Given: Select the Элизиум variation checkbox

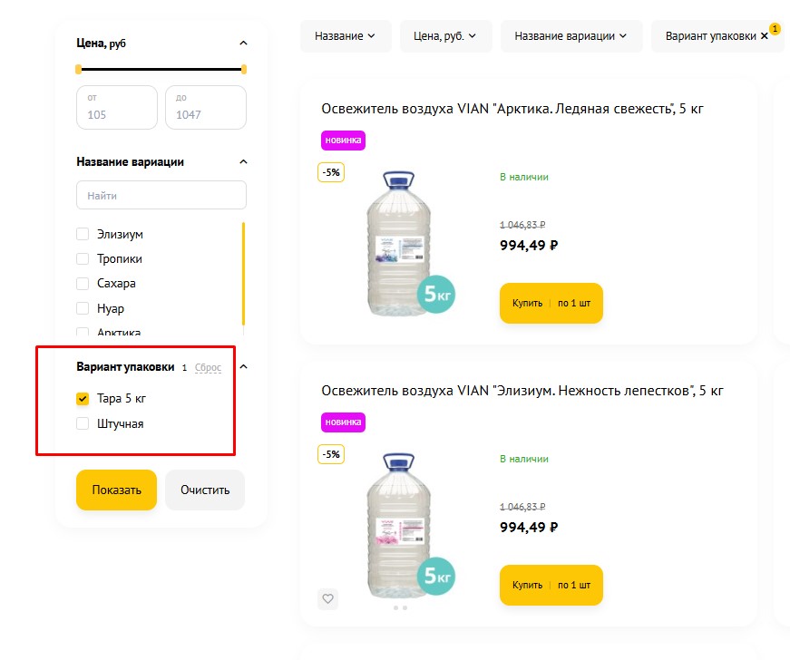Looking at the screenshot, I should point(83,234).
